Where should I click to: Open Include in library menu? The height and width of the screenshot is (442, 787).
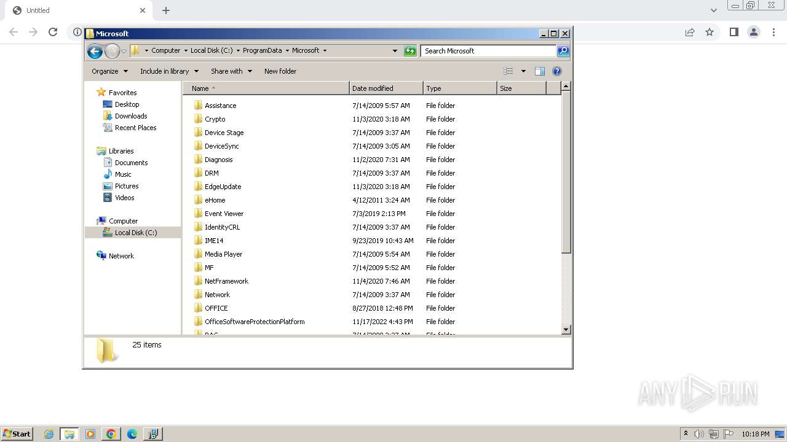click(169, 71)
